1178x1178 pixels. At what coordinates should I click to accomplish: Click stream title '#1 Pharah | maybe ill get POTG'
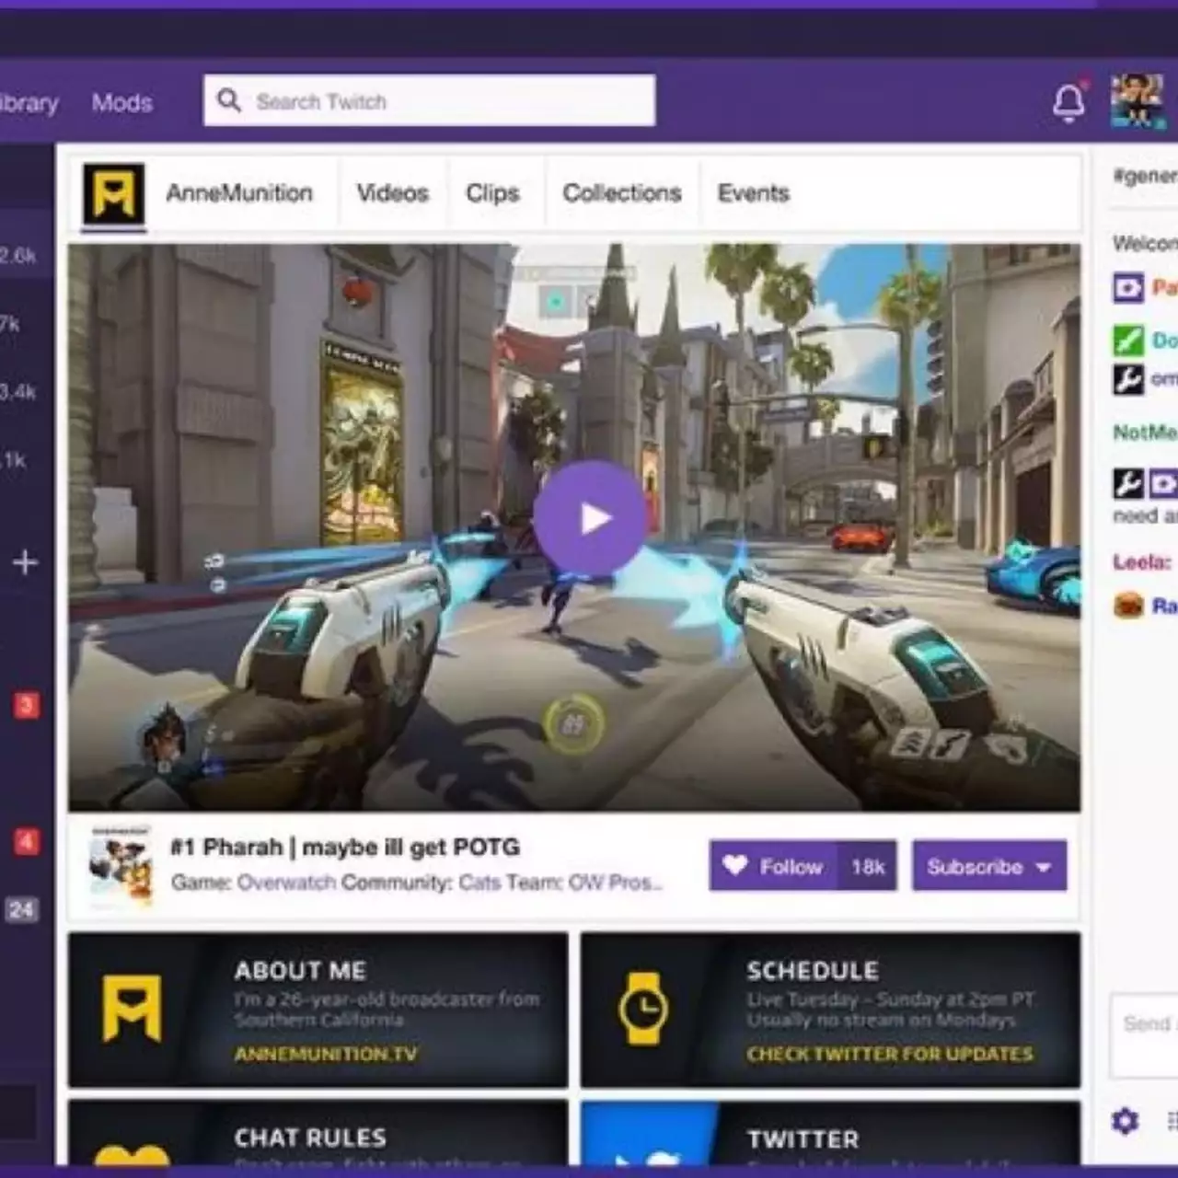(345, 847)
